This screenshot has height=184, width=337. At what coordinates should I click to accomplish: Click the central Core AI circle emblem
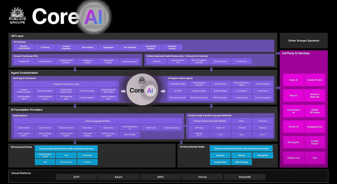tap(142, 90)
